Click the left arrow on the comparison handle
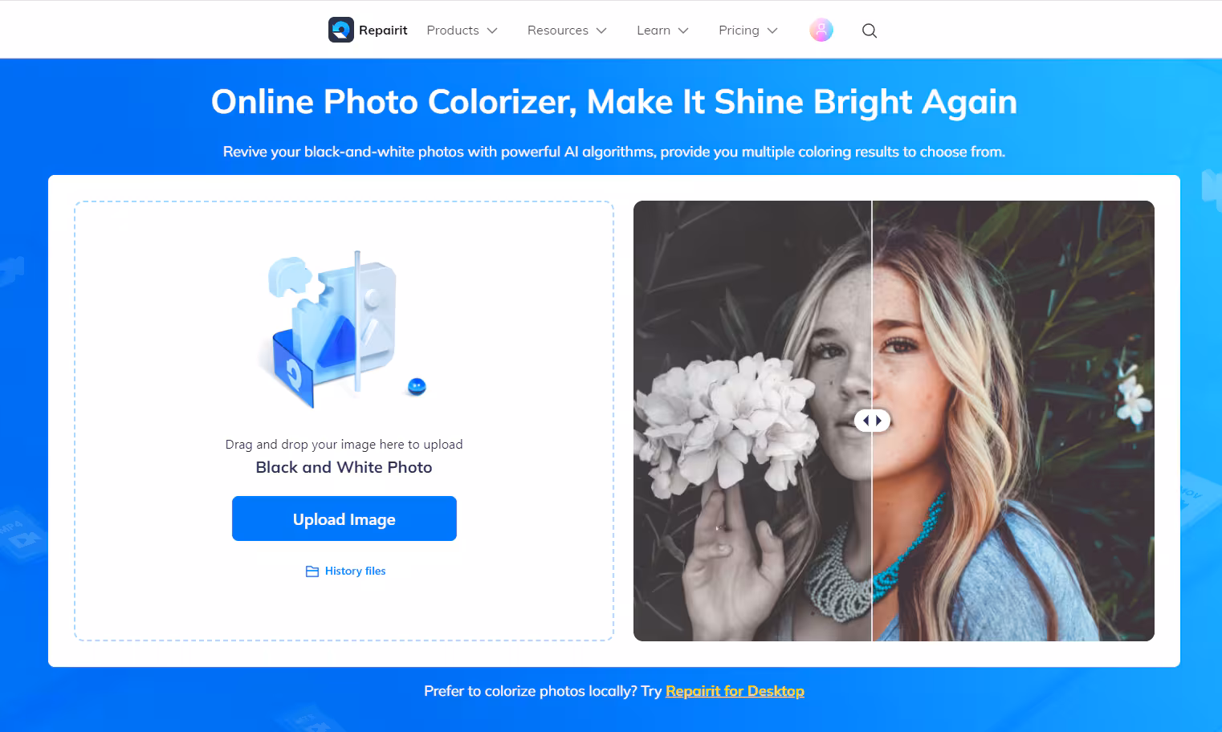This screenshot has width=1222, height=732. point(866,421)
